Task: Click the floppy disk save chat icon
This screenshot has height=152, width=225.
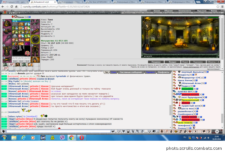Action: click(128, 131)
